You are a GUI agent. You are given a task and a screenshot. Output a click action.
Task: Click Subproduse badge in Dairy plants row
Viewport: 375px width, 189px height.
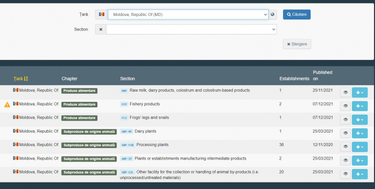[89, 132]
